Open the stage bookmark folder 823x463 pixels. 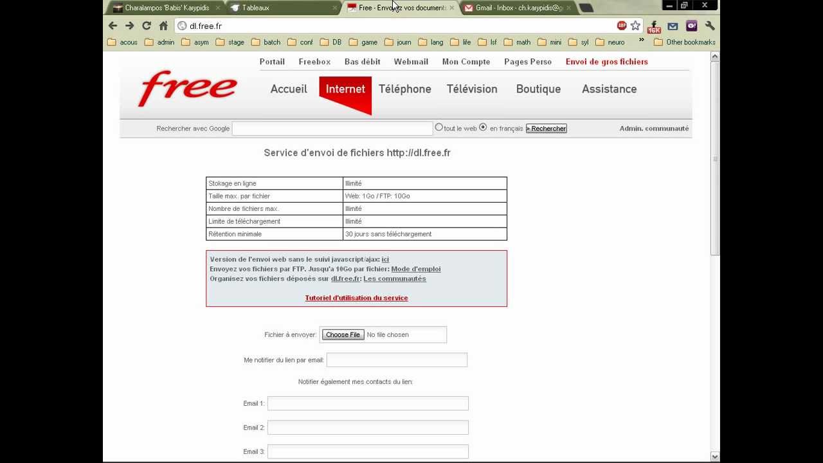click(x=230, y=42)
